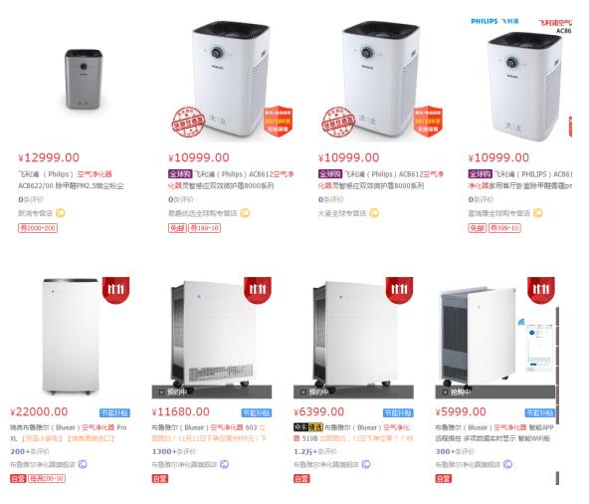
Task: Click the chat icon beside fourth Philips store
Action: click(x=538, y=213)
